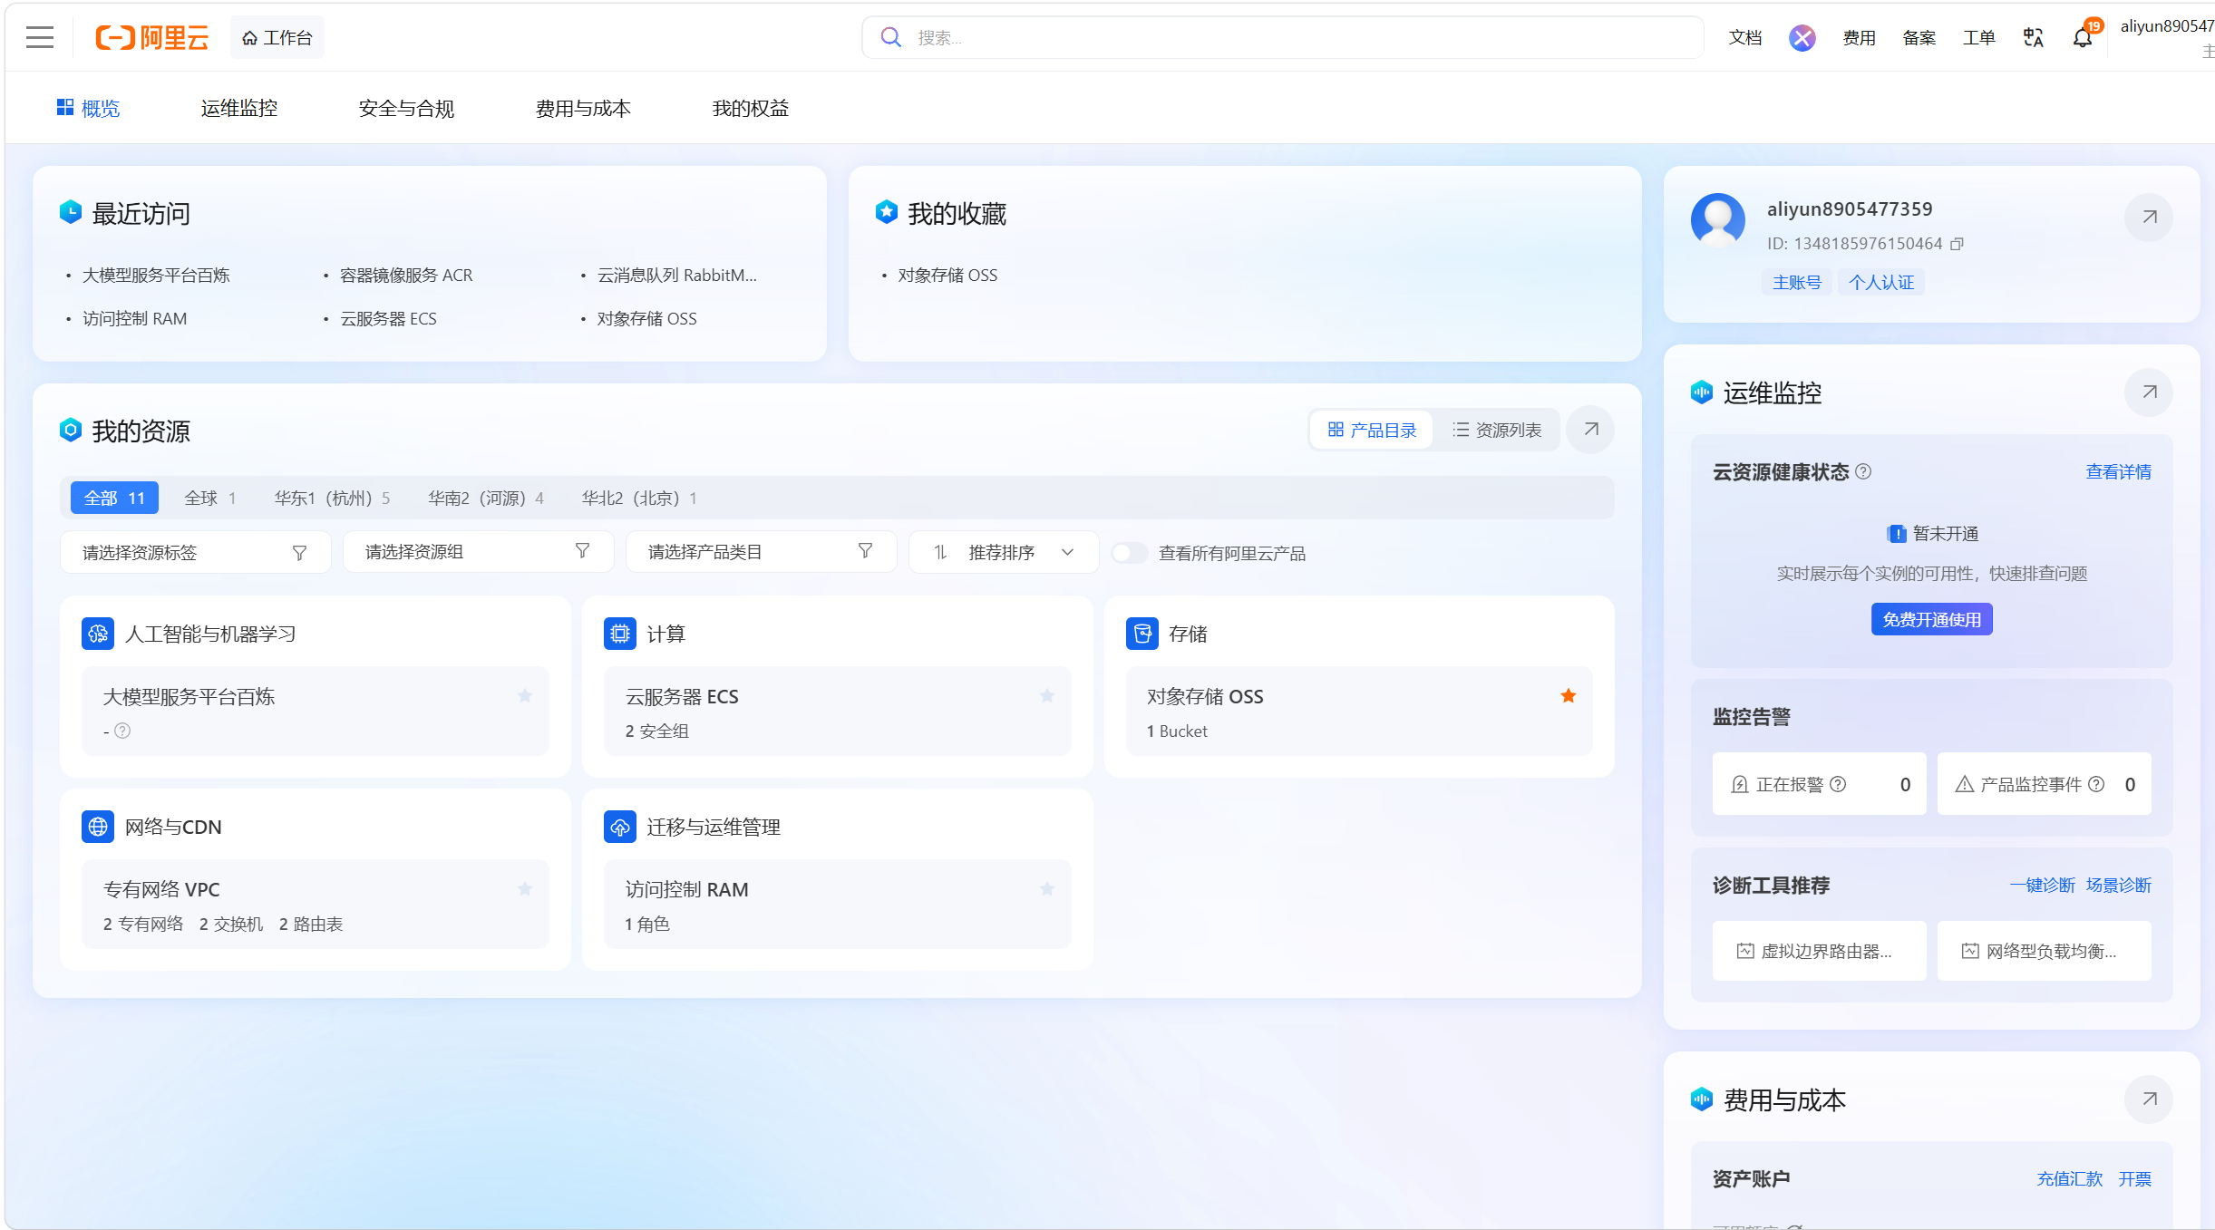2215x1230 pixels.
Task: Open 云消息队列 RabbitMQ recent link
Action: 676,275
